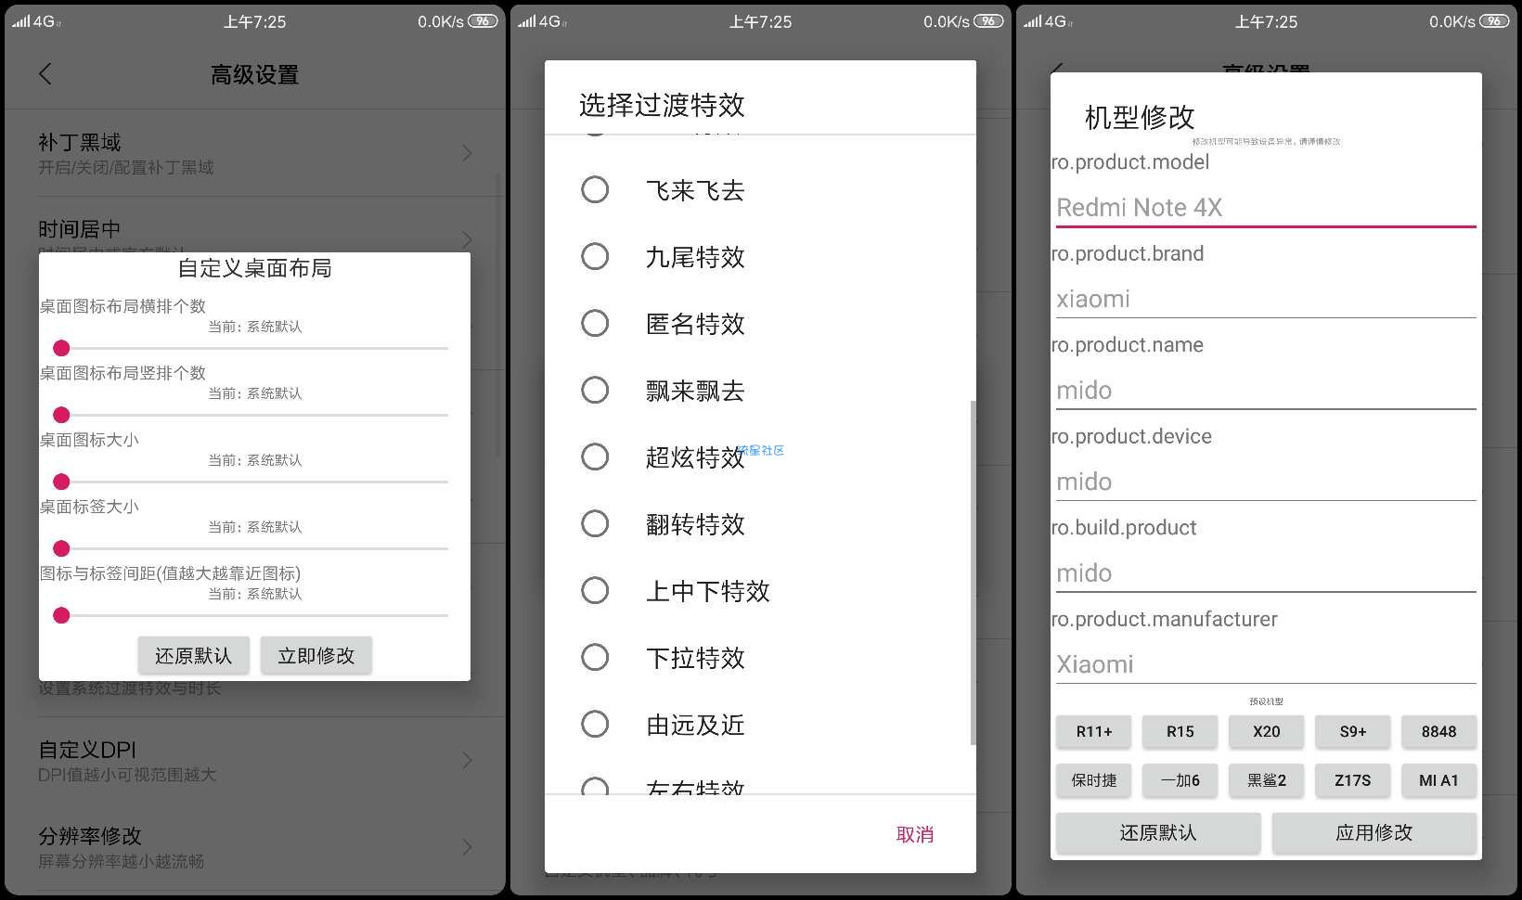Image resolution: width=1522 pixels, height=900 pixels.
Task: Choose S9+ preset model
Action: [x=1353, y=731]
